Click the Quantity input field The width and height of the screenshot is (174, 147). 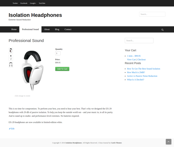tap(58, 53)
